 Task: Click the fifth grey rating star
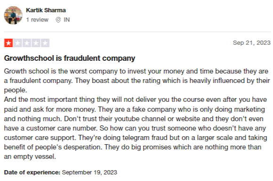click(x=45, y=43)
